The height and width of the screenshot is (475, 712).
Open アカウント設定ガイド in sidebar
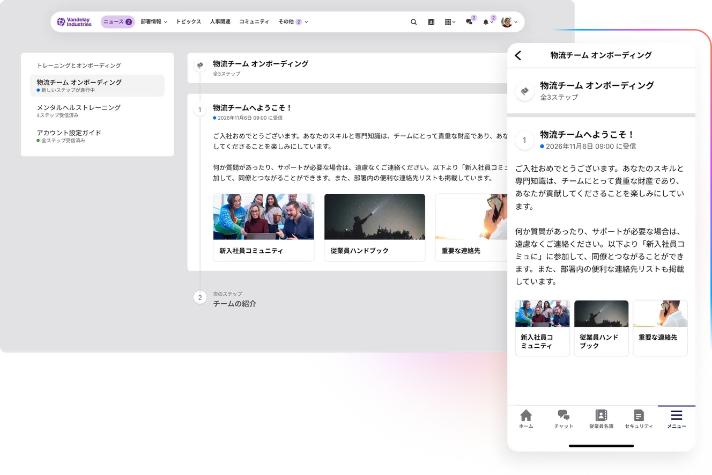tap(69, 136)
